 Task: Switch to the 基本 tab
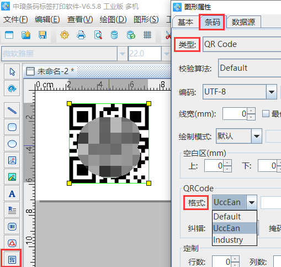tap(185, 22)
